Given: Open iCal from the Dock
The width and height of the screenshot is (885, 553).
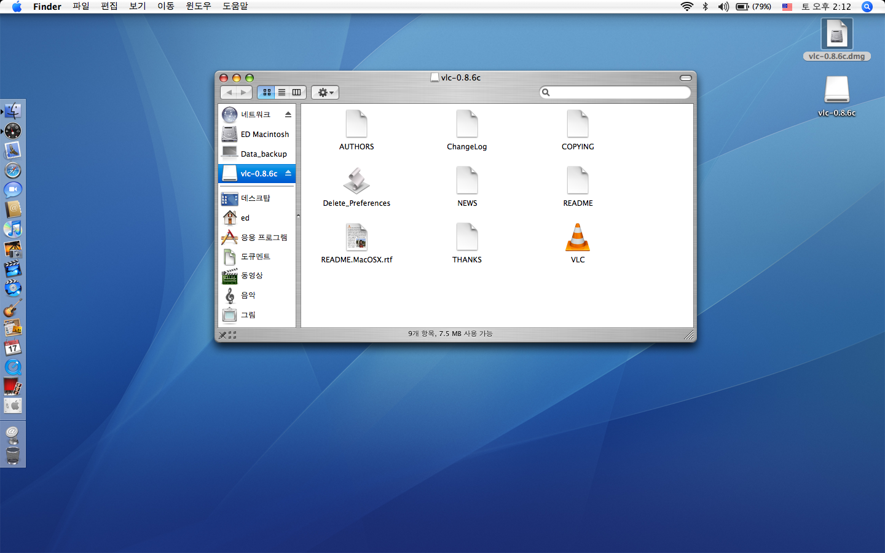Looking at the screenshot, I should [13, 347].
